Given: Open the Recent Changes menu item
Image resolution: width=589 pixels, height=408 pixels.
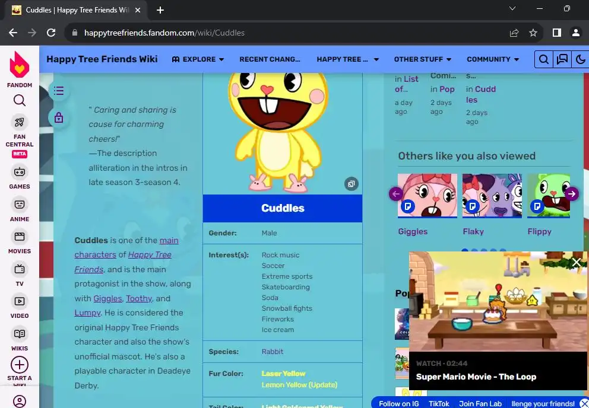Looking at the screenshot, I should pos(270,59).
